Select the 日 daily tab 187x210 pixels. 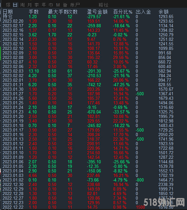click(x=15, y=5)
